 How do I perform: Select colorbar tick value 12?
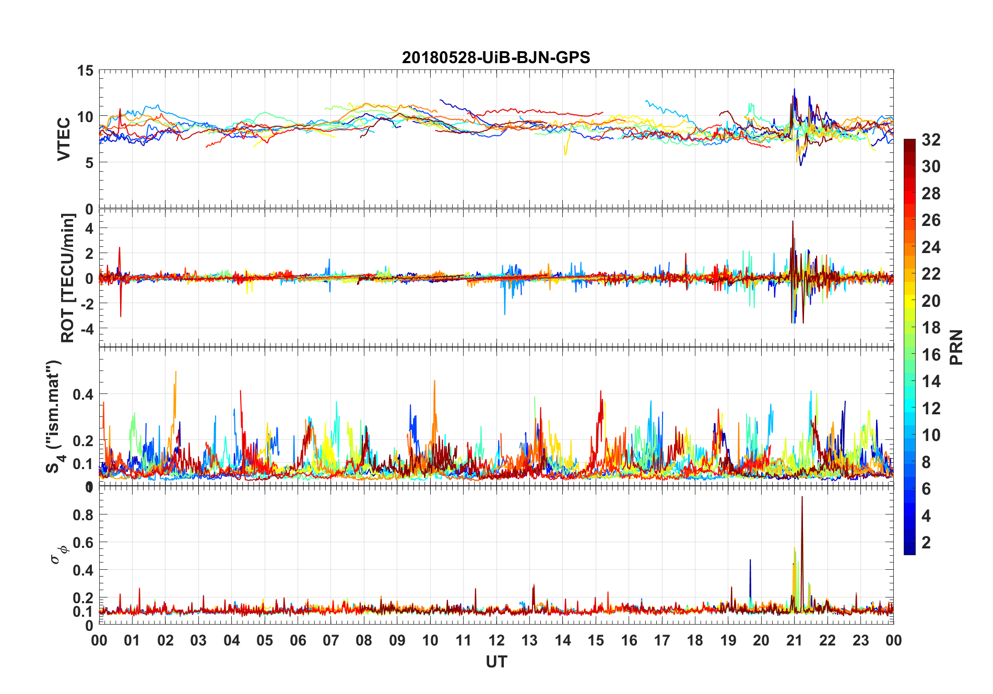931,408
